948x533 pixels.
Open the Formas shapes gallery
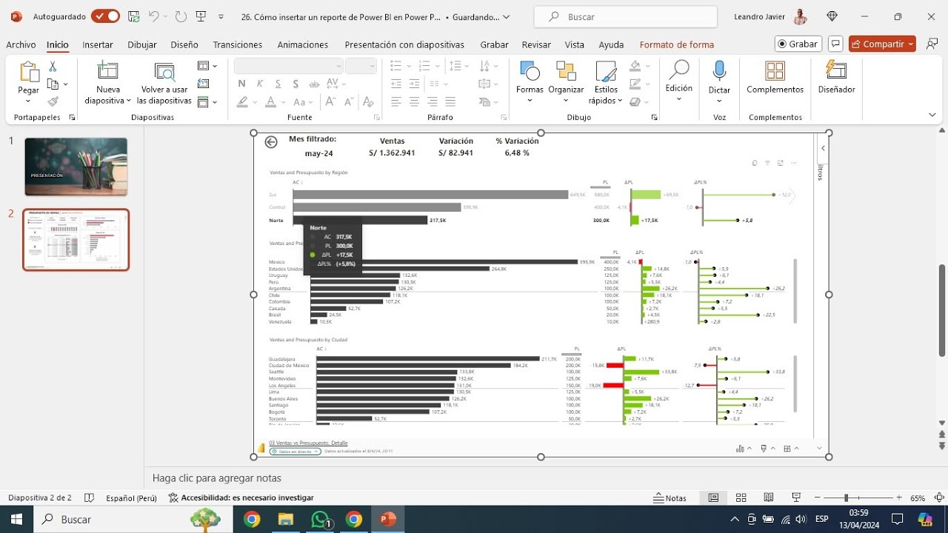(x=530, y=82)
